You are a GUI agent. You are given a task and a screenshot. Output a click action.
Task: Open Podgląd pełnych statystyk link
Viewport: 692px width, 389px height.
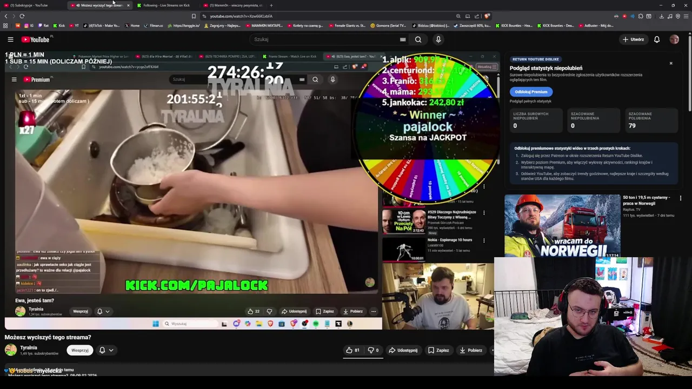(x=530, y=101)
